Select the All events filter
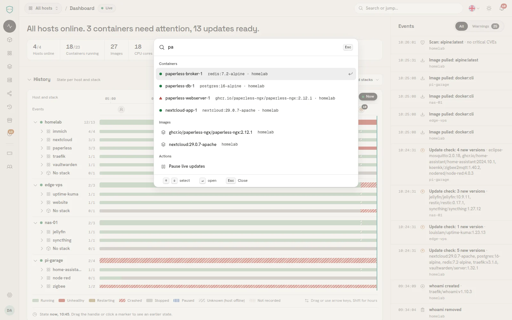512x320 pixels. 461,26
